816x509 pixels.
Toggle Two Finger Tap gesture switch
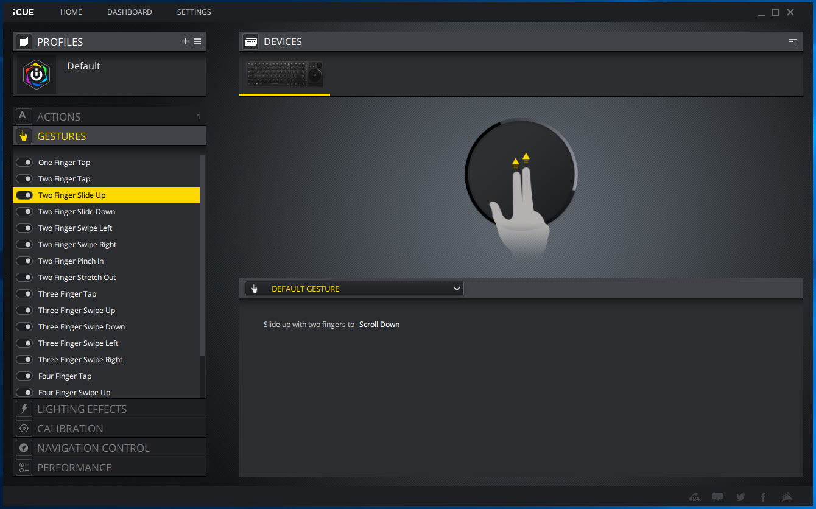[x=24, y=179]
